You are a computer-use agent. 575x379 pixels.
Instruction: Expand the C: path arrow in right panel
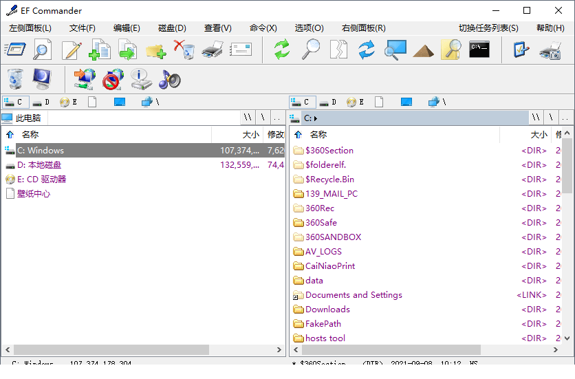[316, 118]
